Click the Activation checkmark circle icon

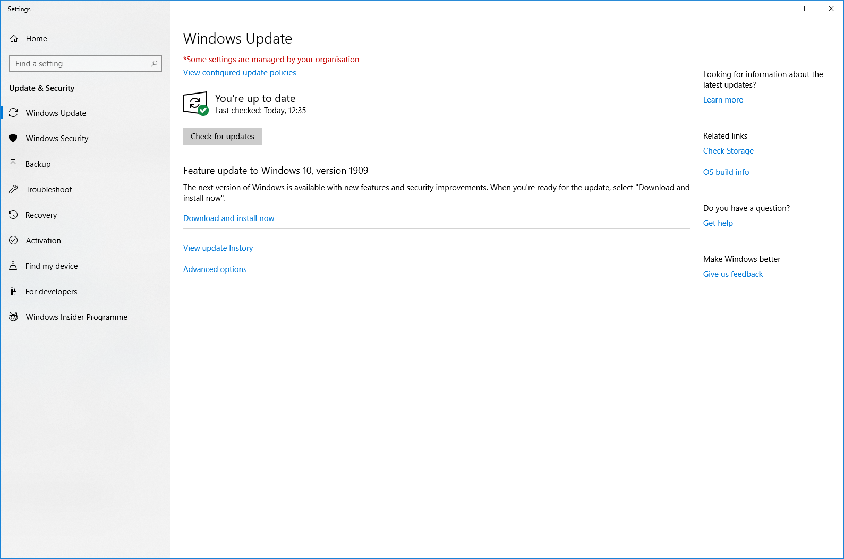(13, 241)
